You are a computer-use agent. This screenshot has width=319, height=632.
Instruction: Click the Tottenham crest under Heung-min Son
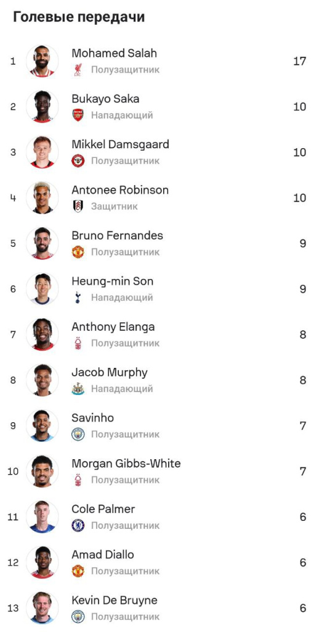click(x=78, y=297)
